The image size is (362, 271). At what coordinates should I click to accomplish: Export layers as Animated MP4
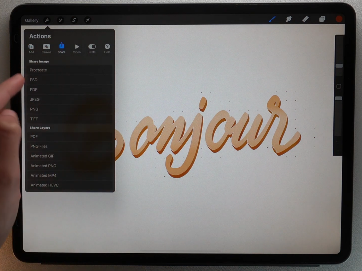(70, 175)
